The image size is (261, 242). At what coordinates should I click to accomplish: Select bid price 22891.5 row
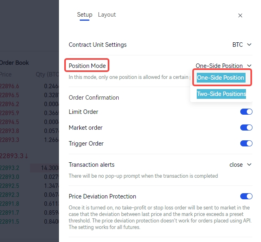(9, 222)
